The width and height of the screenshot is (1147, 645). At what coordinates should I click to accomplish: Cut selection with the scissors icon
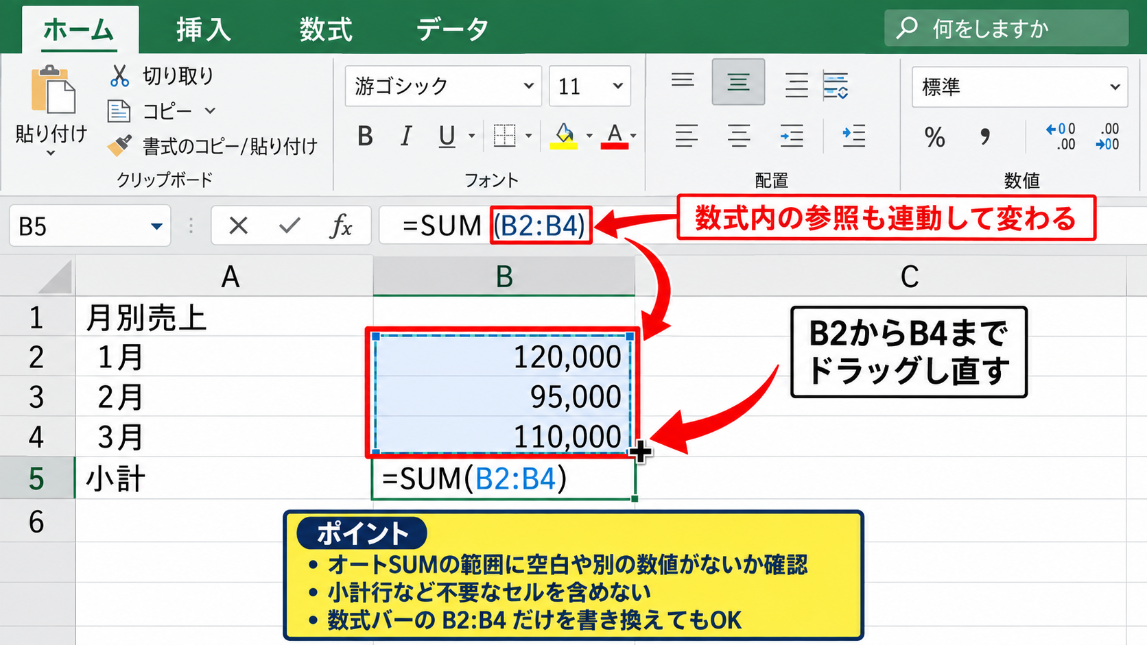pos(119,75)
